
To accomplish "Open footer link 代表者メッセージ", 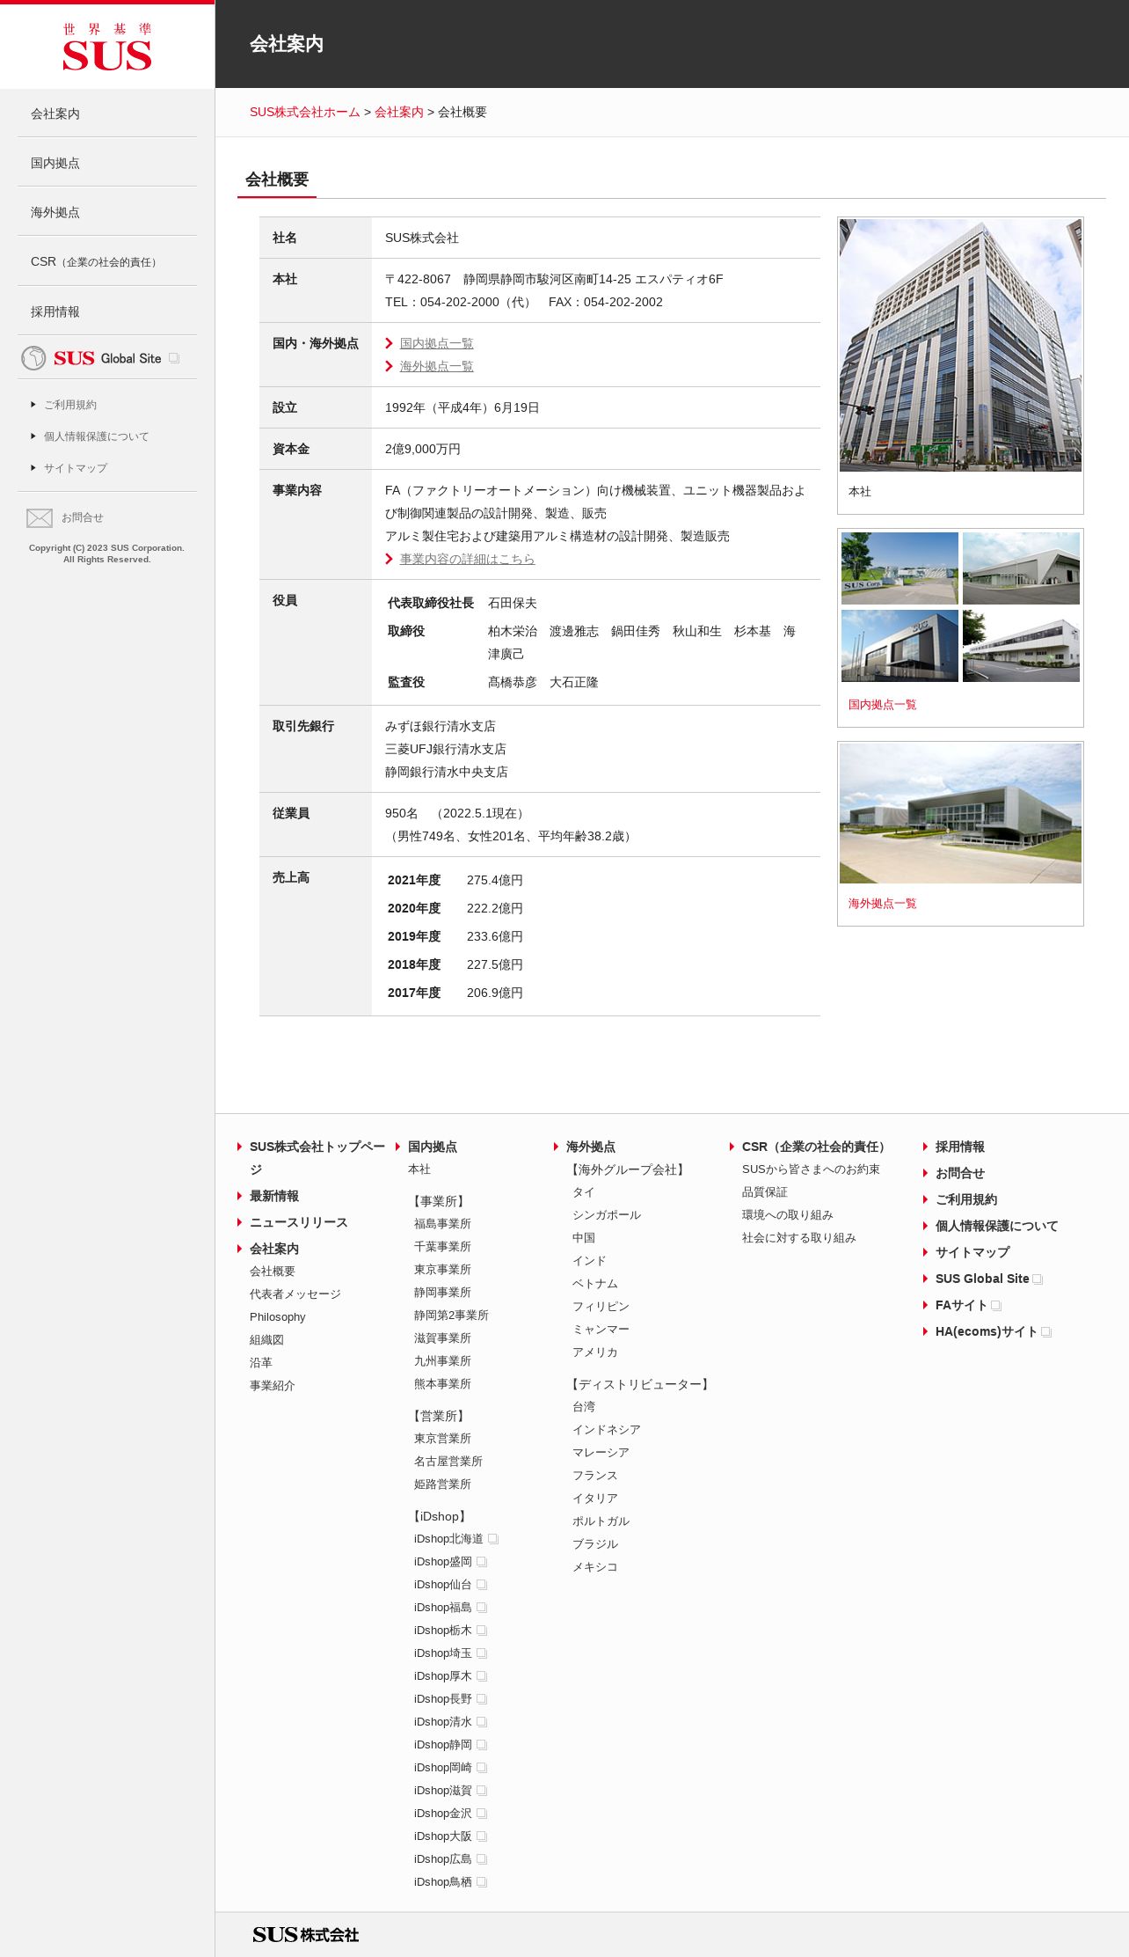I will click(x=295, y=1294).
